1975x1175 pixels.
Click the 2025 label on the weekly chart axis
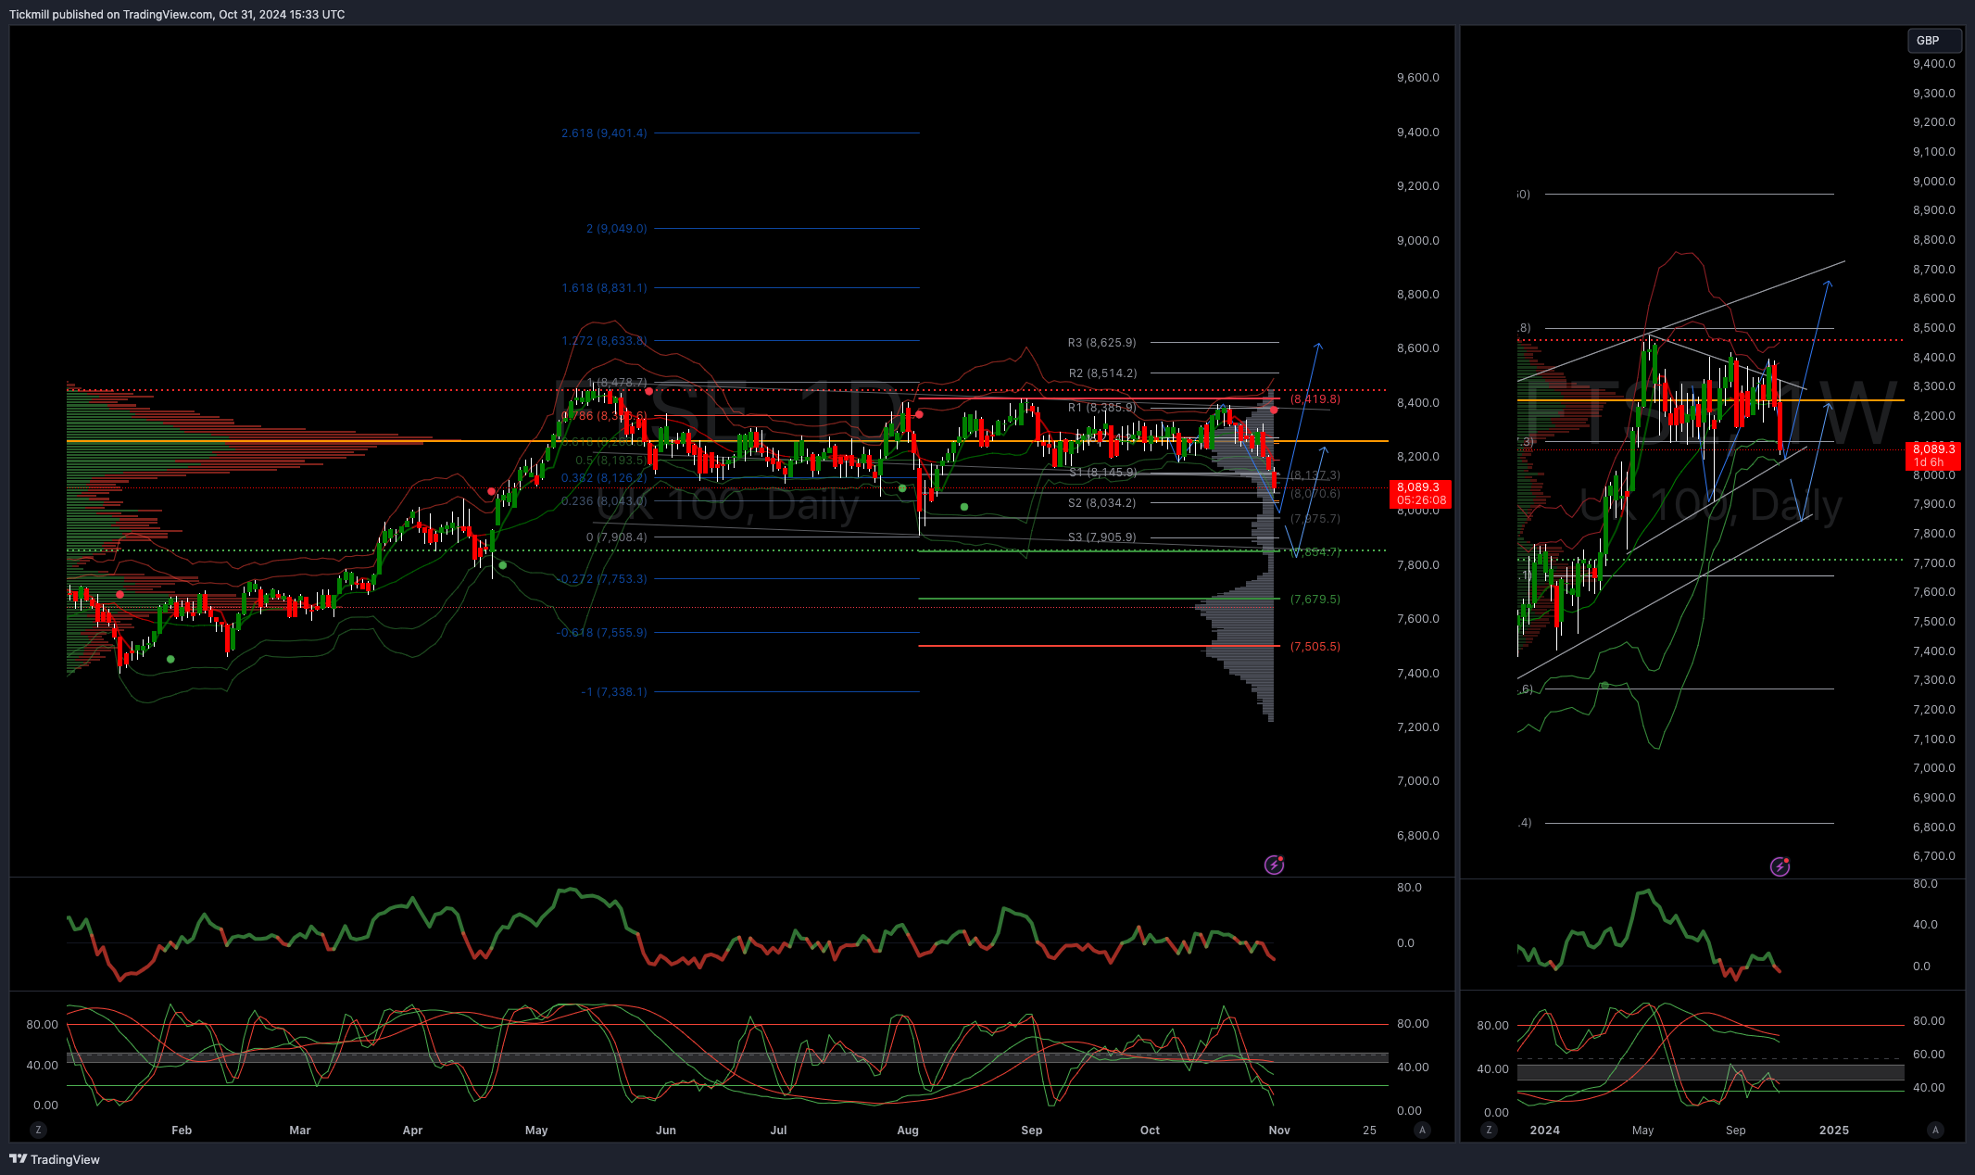tap(1834, 1130)
